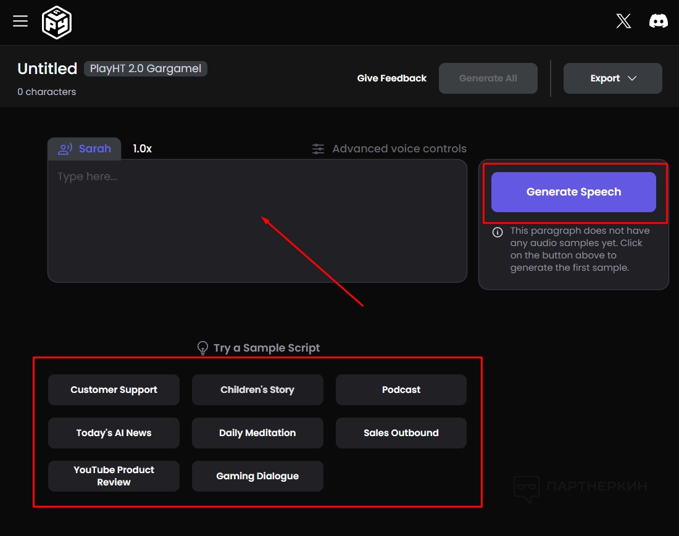
Task: Click the Generate Speech button
Action: (x=573, y=192)
